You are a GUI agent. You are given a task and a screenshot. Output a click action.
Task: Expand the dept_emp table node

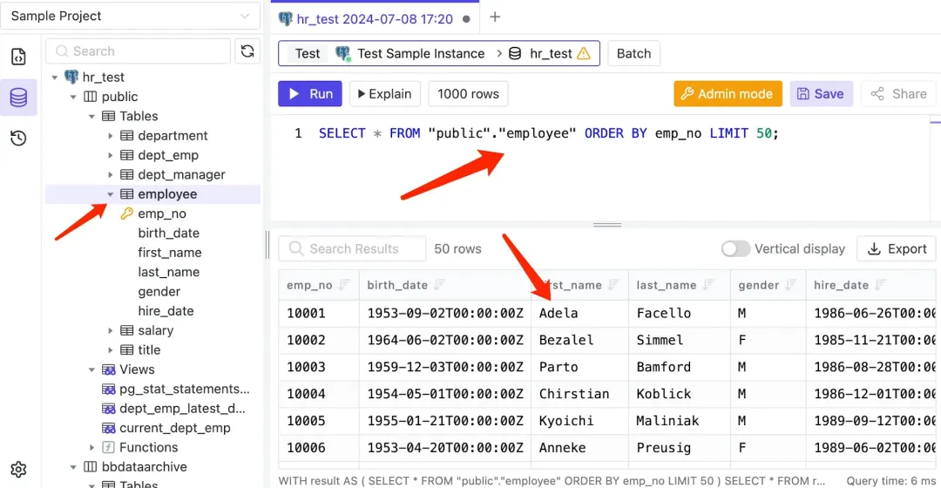click(111, 155)
